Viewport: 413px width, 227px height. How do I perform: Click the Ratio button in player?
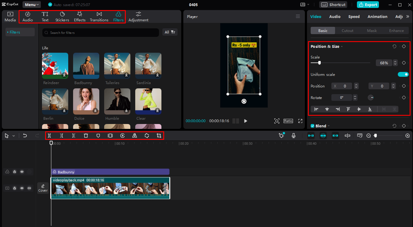click(x=288, y=121)
